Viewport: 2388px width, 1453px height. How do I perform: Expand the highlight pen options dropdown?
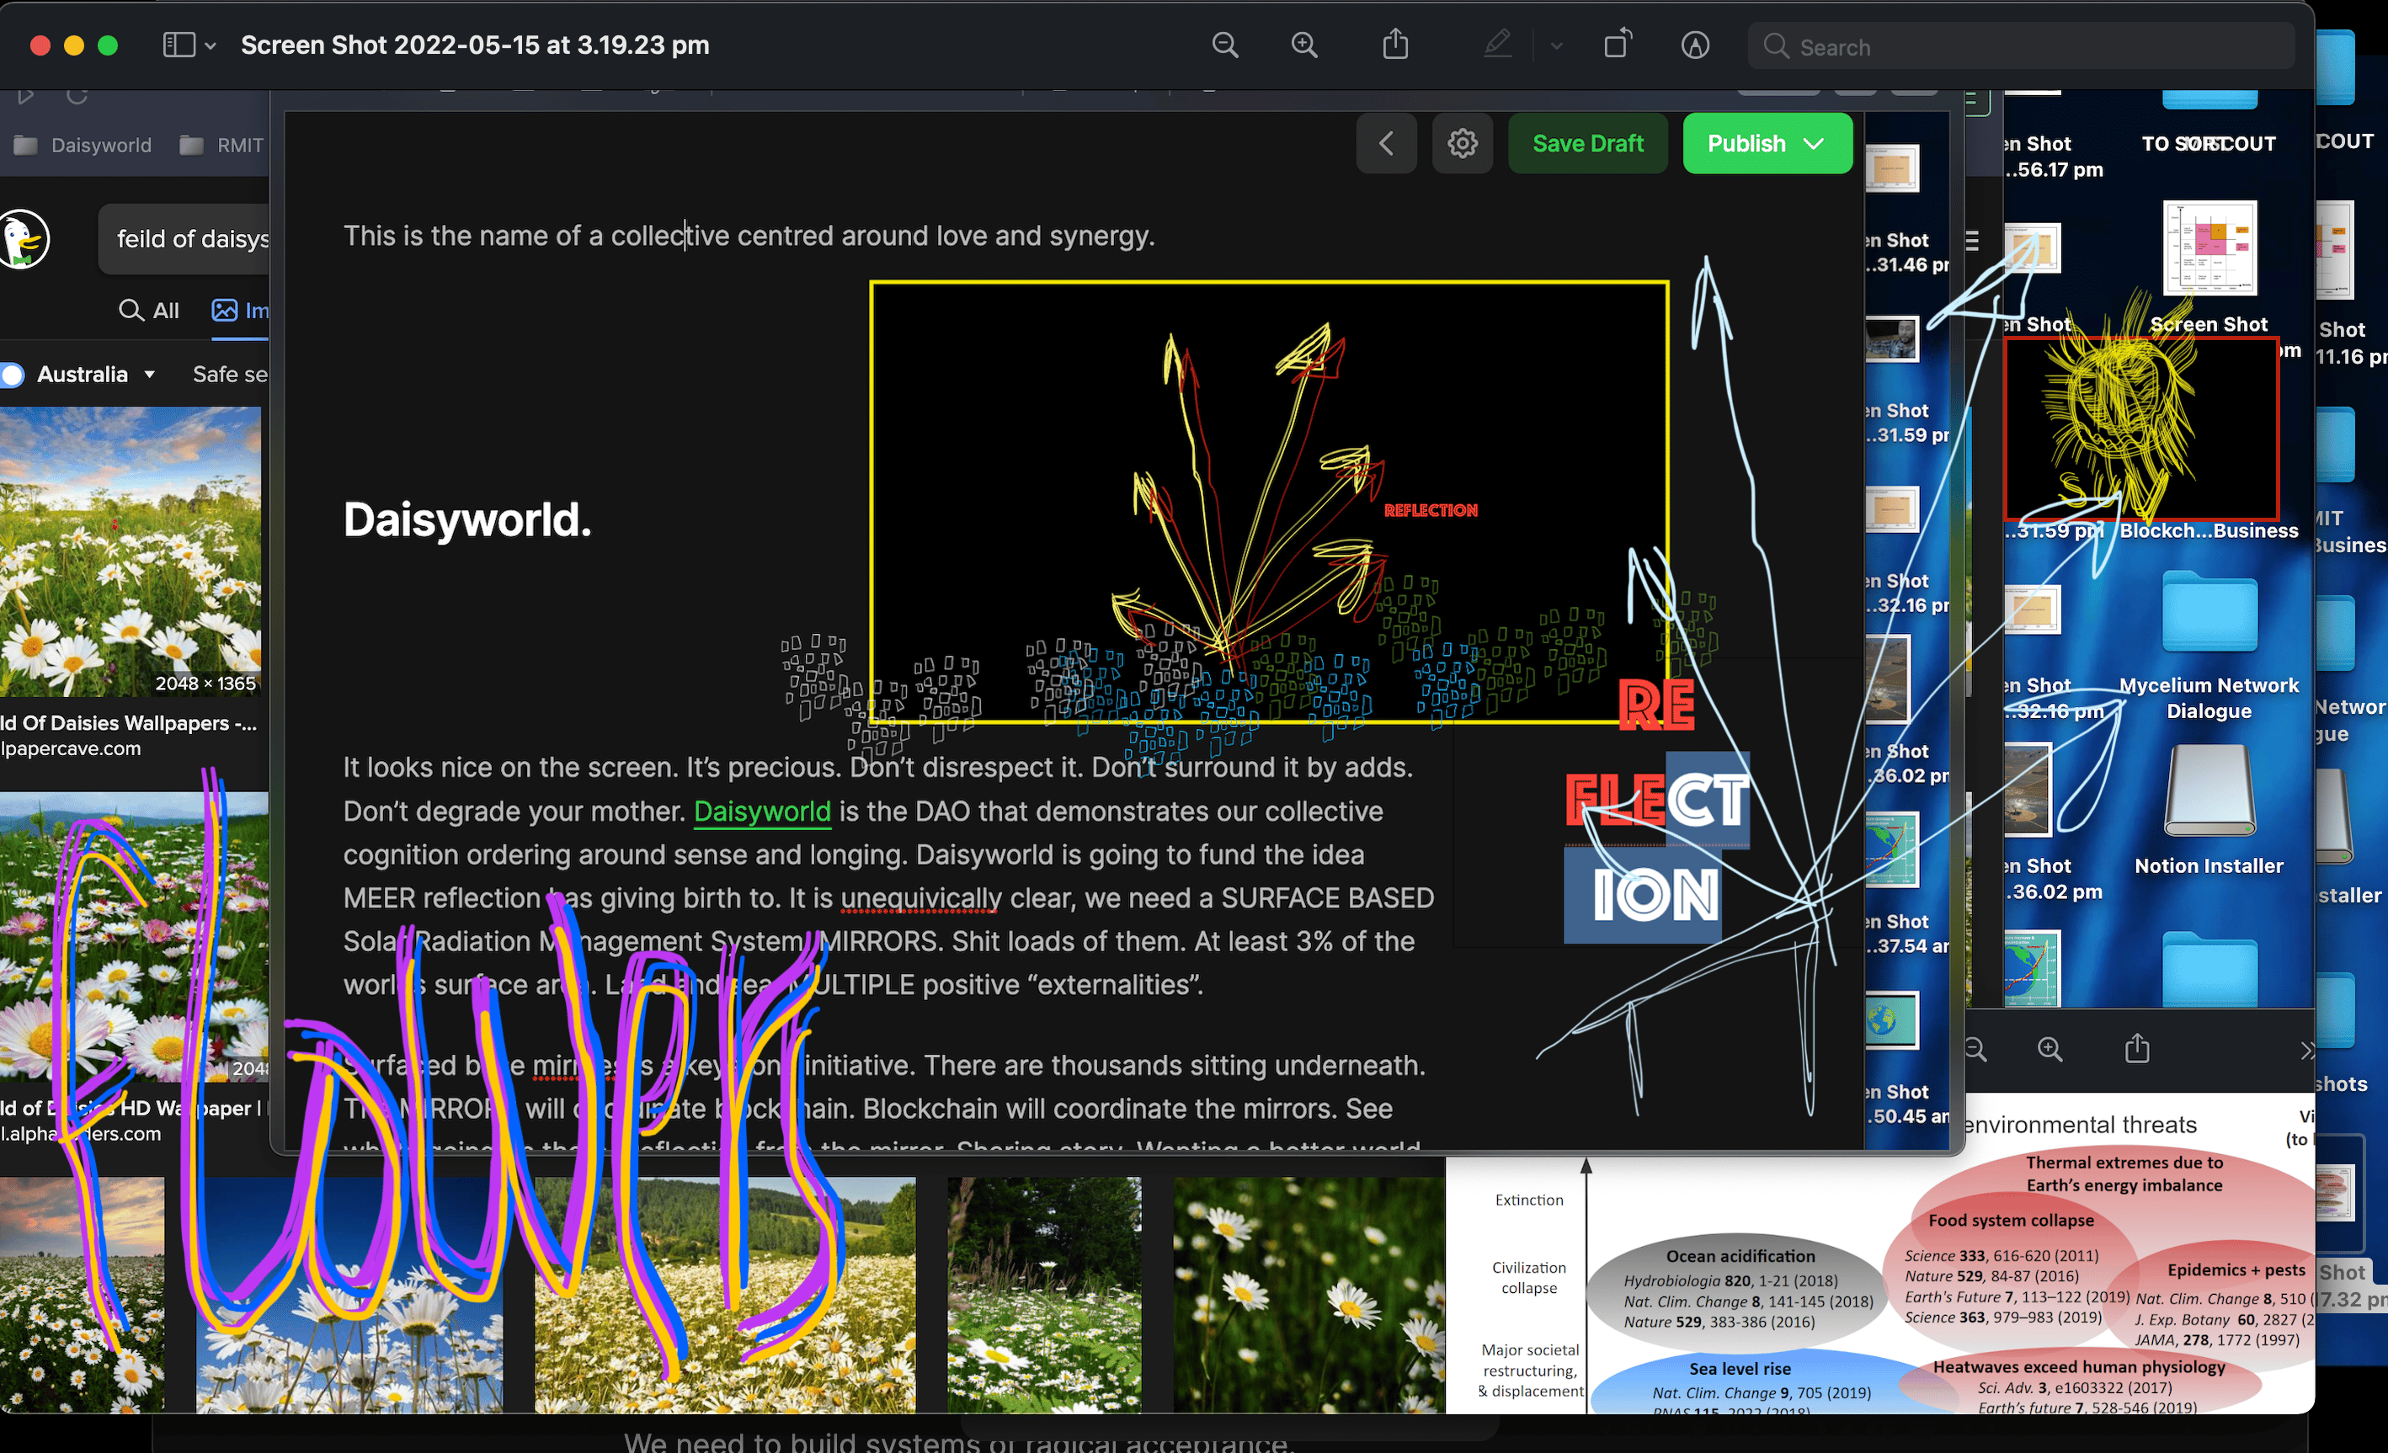(1556, 45)
